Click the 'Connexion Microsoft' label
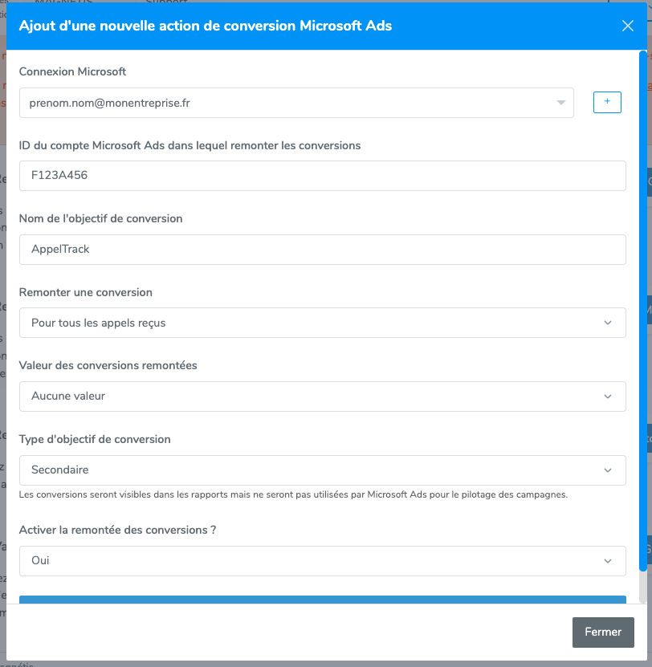652x667 pixels. pyautogui.click(x=72, y=71)
